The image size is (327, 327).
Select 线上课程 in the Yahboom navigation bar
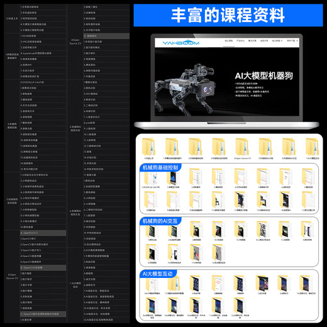[x=228, y=41]
